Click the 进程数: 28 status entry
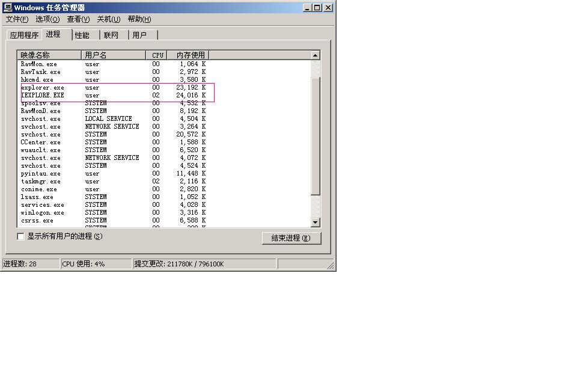Screen dimensions: 577x377 tap(31, 264)
